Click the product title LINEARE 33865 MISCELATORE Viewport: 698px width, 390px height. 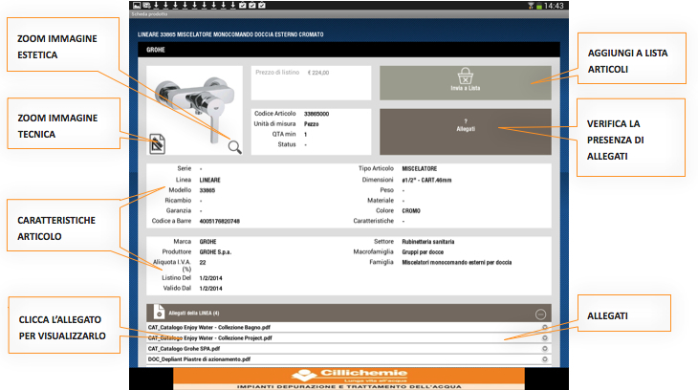[x=230, y=34]
